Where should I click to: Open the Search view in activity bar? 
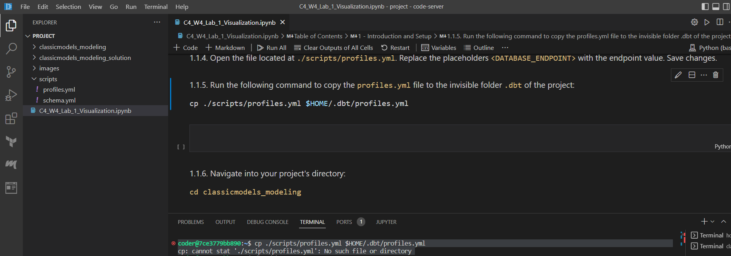(x=11, y=49)
